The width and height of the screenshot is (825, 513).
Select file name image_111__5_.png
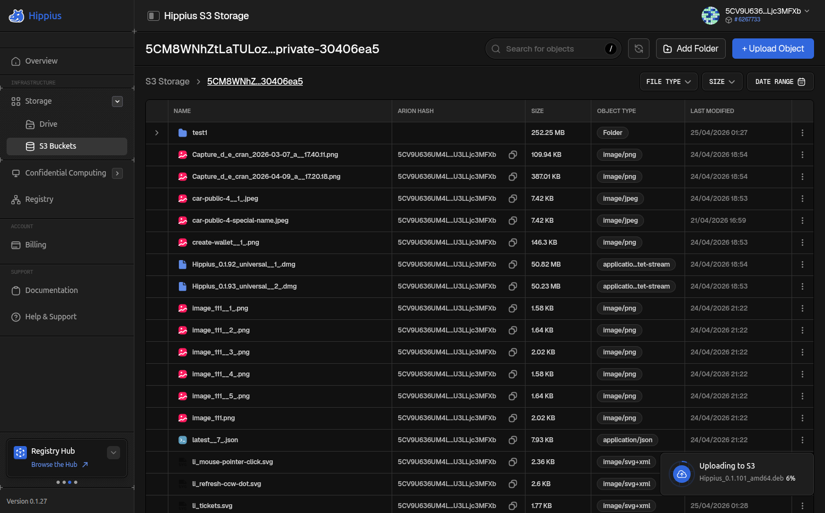[221, 396]
